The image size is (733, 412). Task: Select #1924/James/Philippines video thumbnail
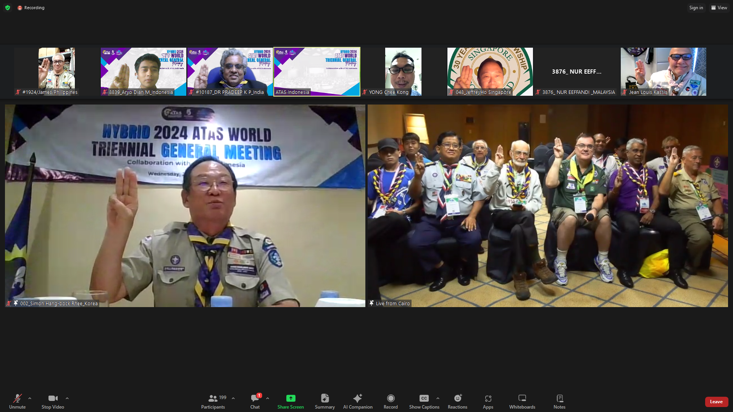(x=57, y=72)
